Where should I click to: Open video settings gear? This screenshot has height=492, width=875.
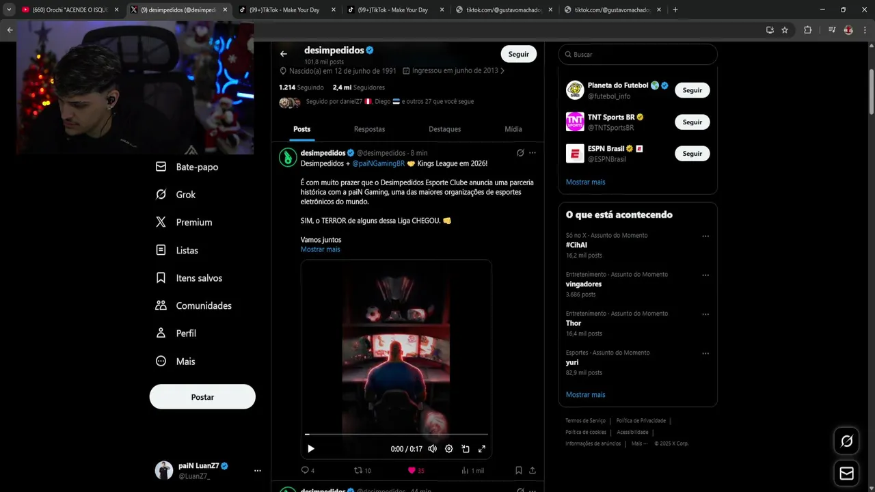[x=449, y=449]
